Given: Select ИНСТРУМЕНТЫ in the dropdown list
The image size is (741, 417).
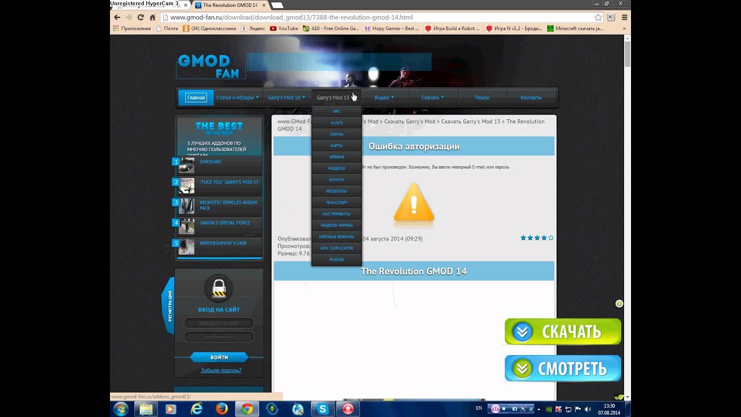Looking at the screenshot, I should [336, 214].
